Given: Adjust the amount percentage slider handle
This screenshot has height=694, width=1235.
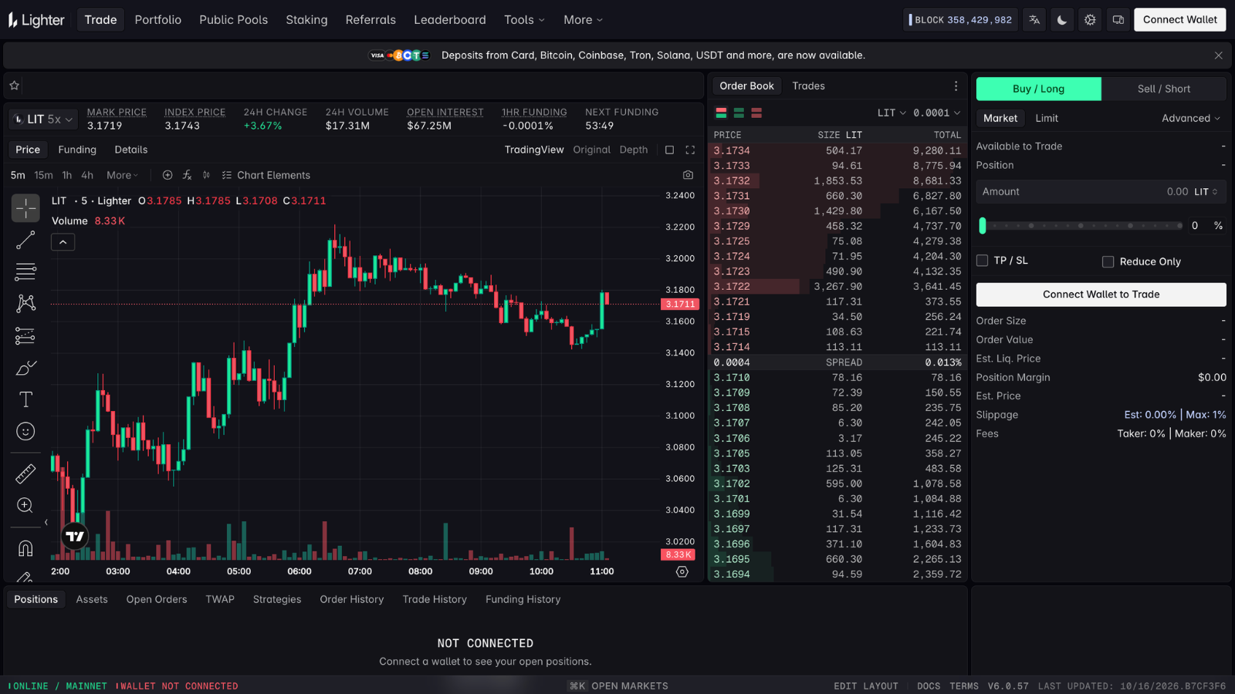Looking at the screenshot, I should click(x=983, y=226).
